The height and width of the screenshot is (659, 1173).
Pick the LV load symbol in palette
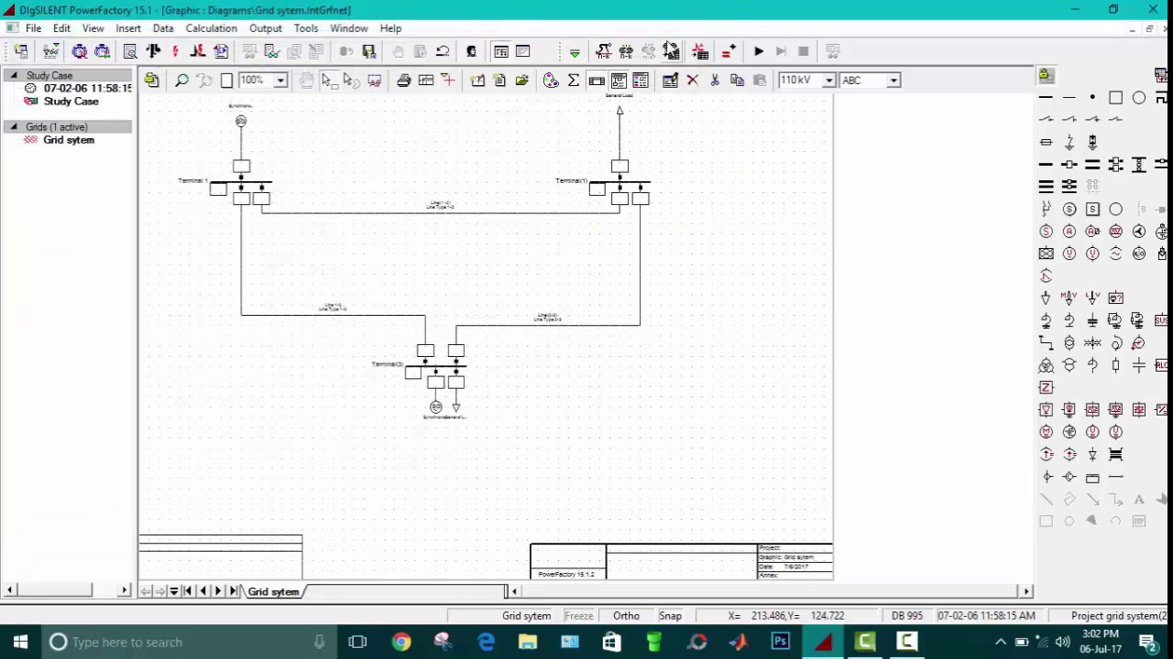1092,297
